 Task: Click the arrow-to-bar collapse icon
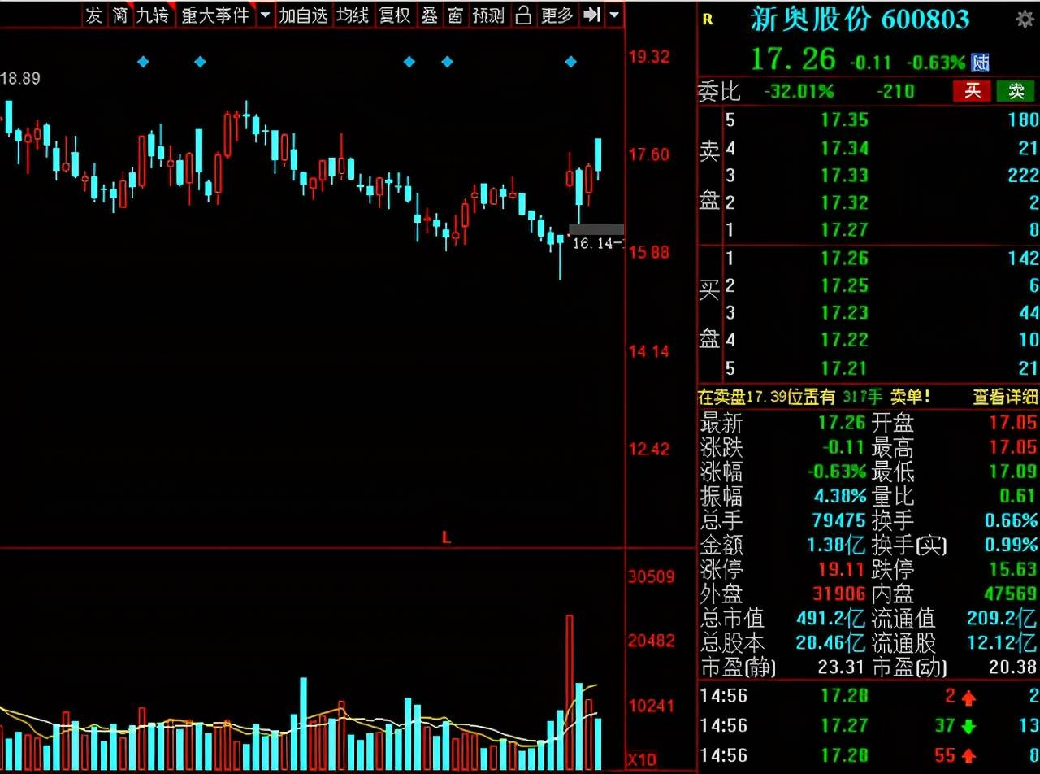(x=592, y=15)
